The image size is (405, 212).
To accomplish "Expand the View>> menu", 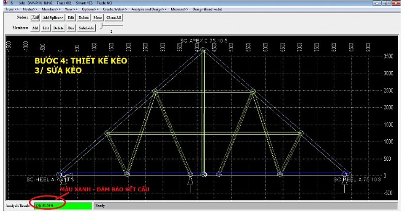I will 71,8.
